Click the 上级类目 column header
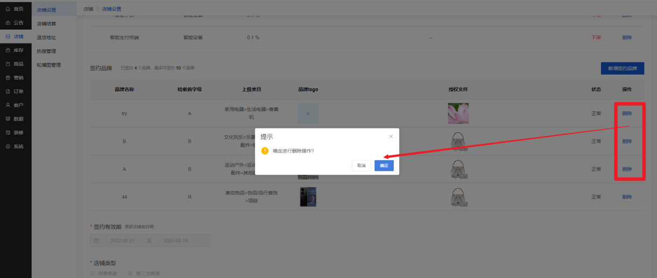The height and width of the screenshot is (278, 657). tap(251, 89)
